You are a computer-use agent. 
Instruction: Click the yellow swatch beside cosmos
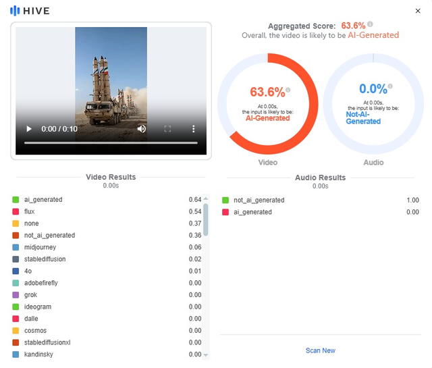(x=16, y=330)
